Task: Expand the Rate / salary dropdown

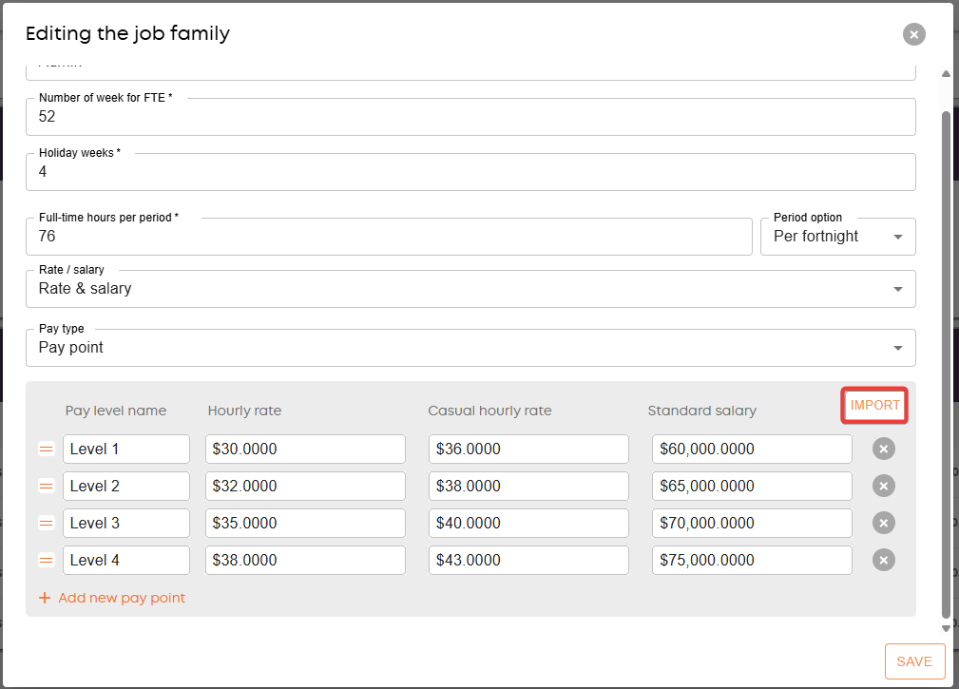Action: pyautogui.click(x=470, y=289)
